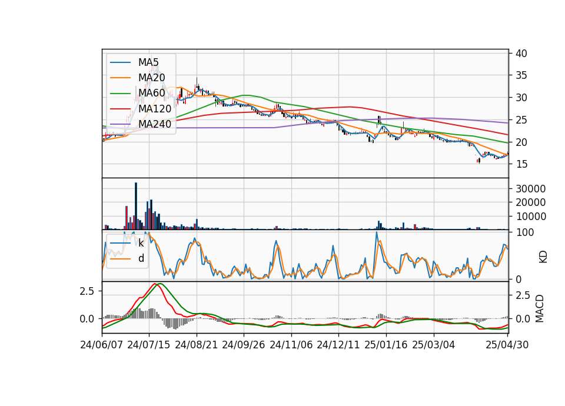The height and width of the screenshot is (406, 565).
Task: Click volume axis value 20000
Action: coord(531,202)
